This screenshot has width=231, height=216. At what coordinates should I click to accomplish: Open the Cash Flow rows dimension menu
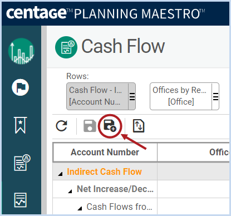tap(132, 96)
